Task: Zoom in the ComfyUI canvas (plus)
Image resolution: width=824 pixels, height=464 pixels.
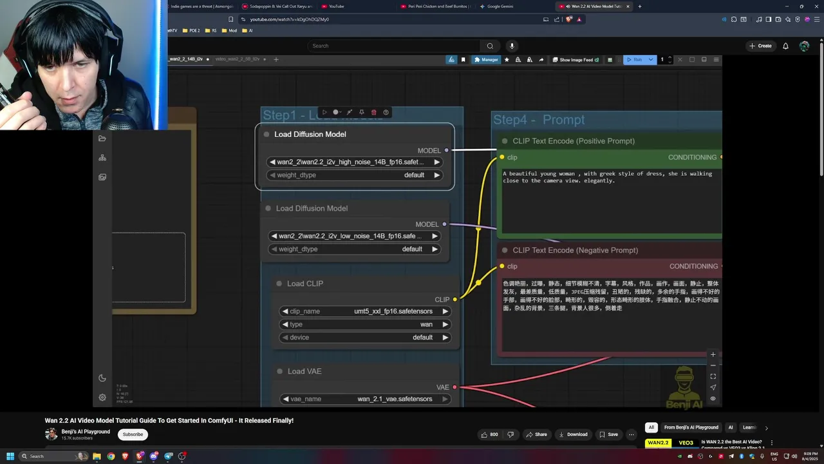Action: click(x=713, y=354)
